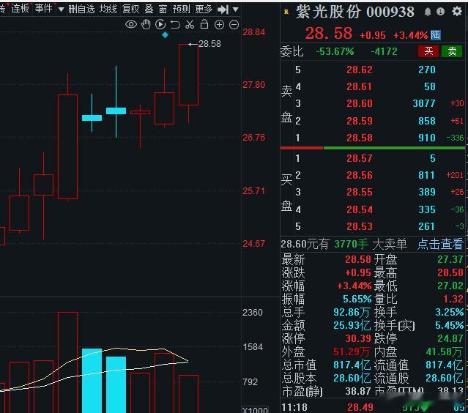Click the 总市值 value 817.4亿

tap(352, 365)
